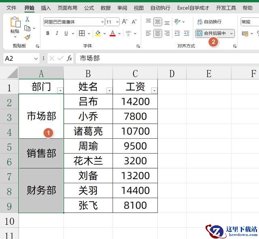Switch to the 公式 tab
The image size is (259, 239).
point(89,8)
